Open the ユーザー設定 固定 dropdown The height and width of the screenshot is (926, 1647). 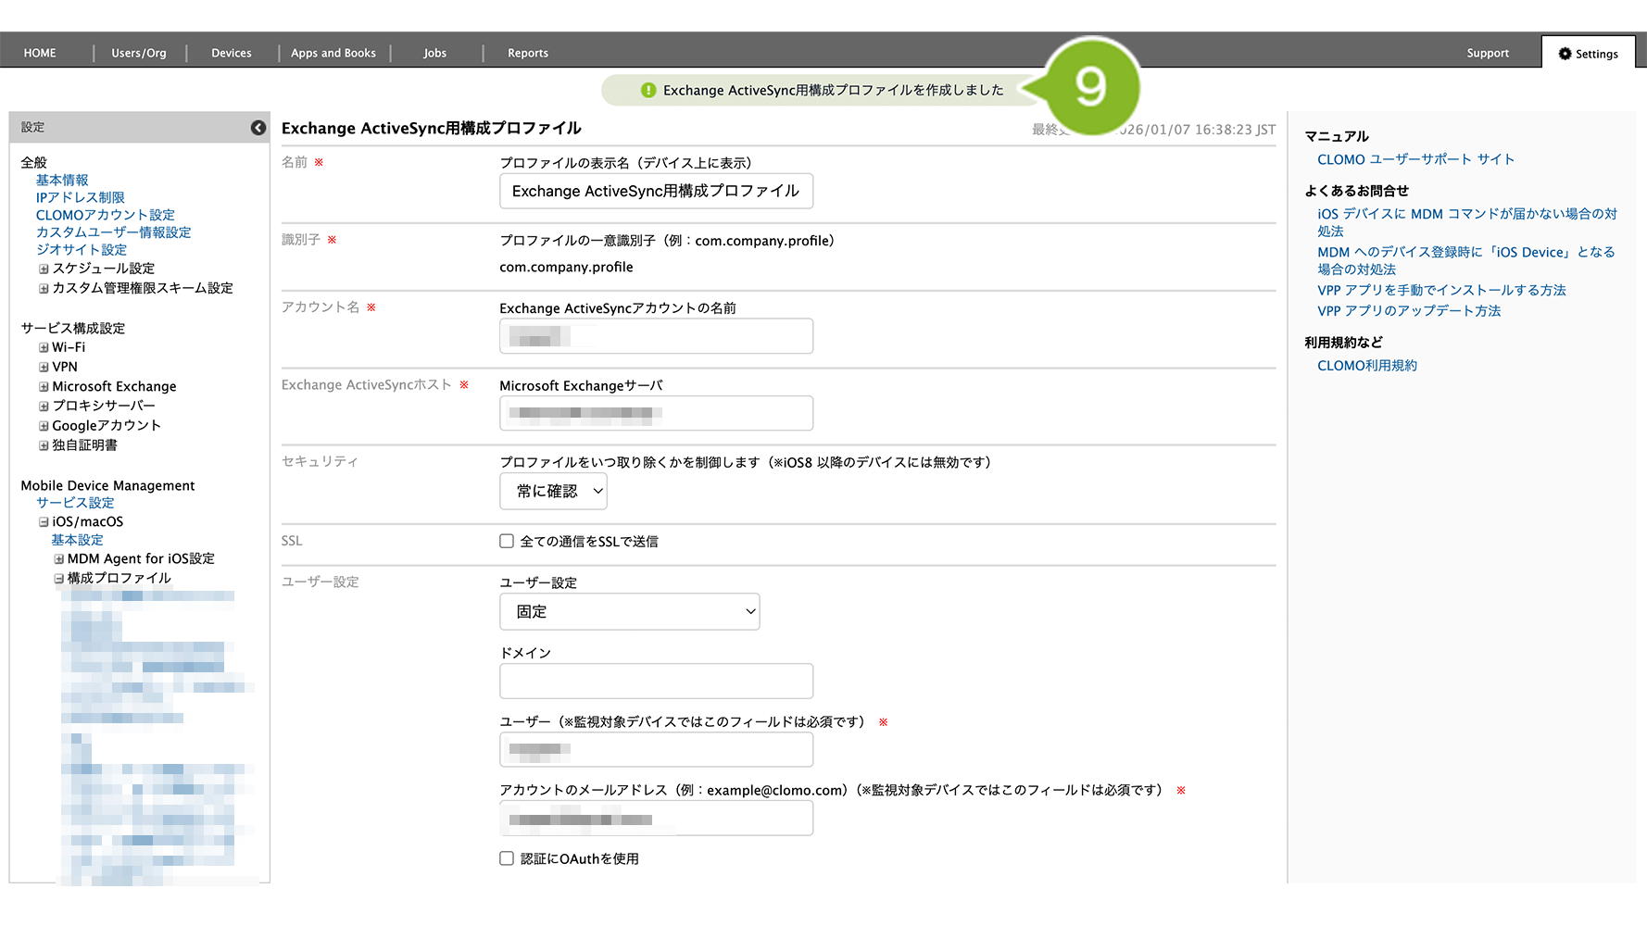coord(629,612)
